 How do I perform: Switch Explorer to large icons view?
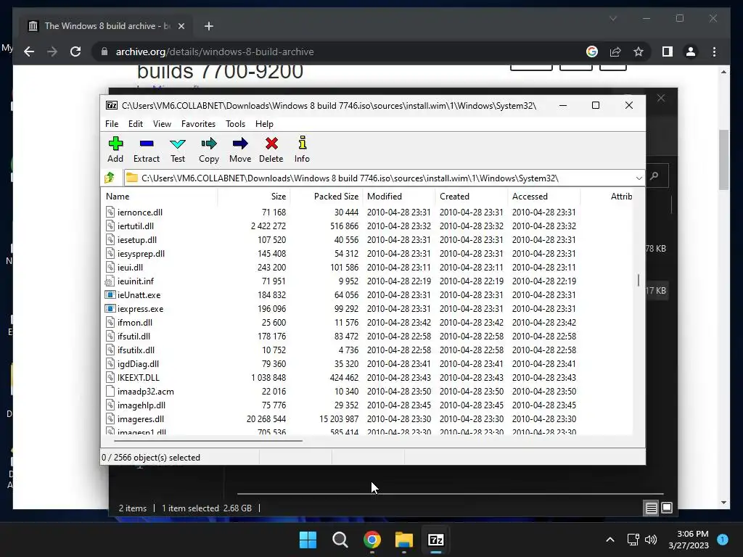tap(667, 508)
